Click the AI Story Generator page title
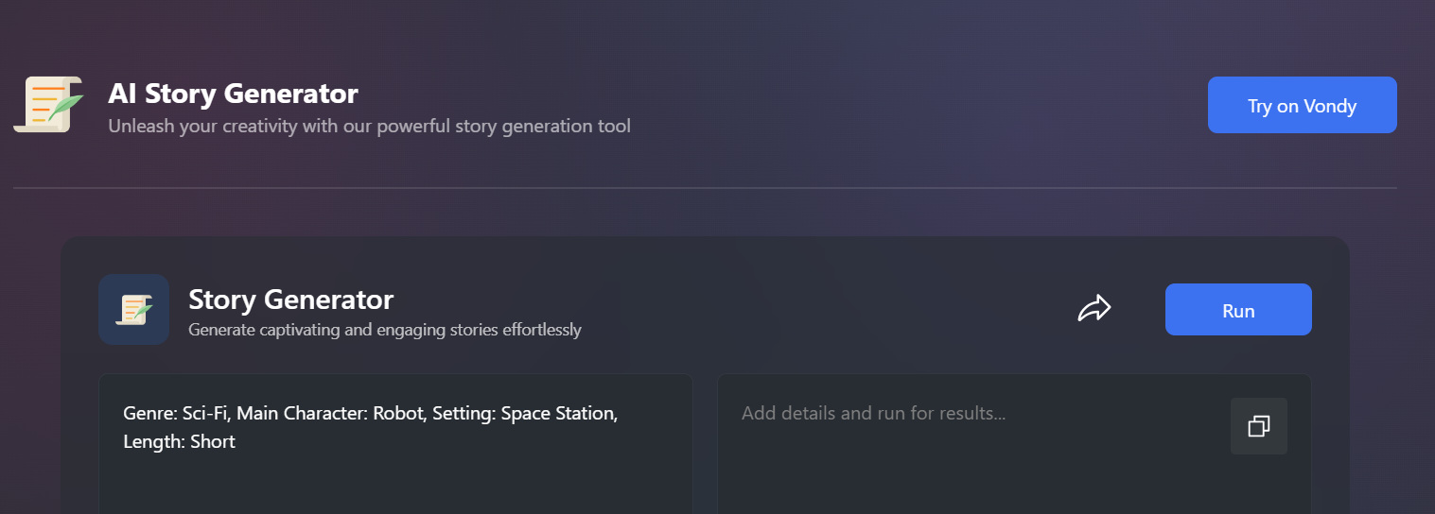 (233, 94)
